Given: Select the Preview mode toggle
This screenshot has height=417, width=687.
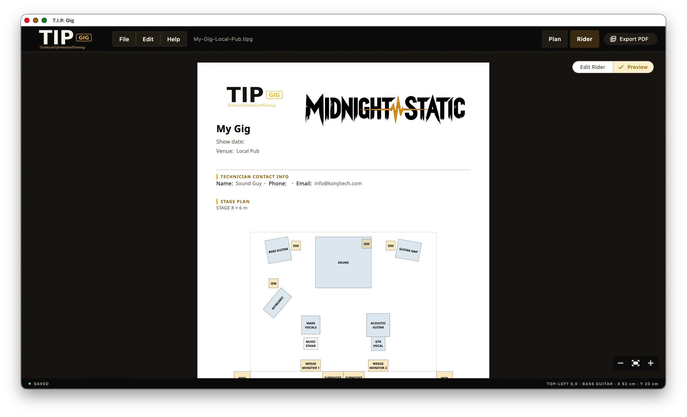Looking at the screenshot, I should click(x=633, y=67).
